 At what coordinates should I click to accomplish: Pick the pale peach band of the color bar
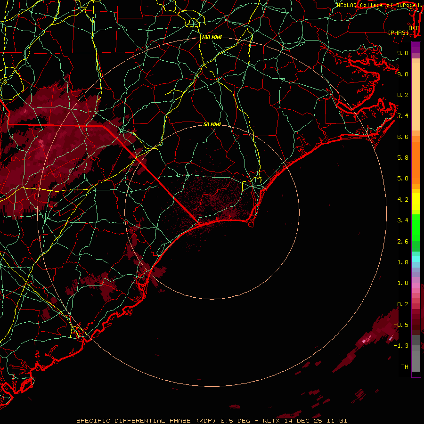(x=416, y=97)
